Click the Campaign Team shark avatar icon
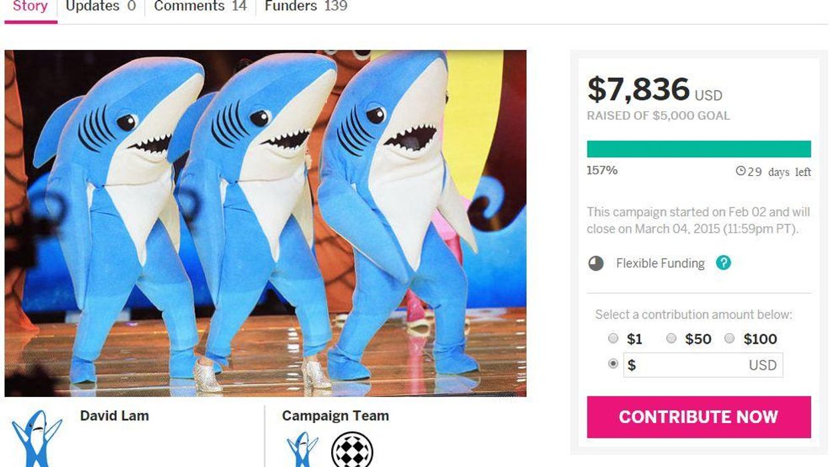 click(x=302, y=448)
